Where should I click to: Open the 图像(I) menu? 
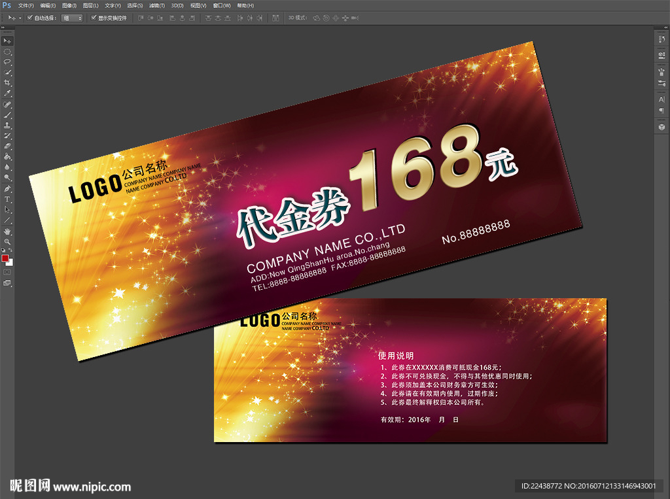(69, 5)
